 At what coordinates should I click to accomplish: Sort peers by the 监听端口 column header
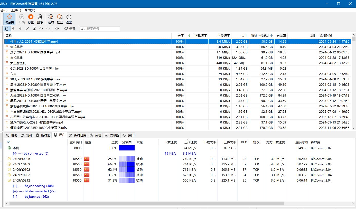(76, 142)
